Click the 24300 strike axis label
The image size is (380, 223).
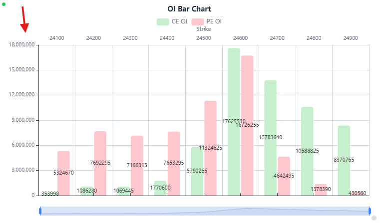coord(130,38)
